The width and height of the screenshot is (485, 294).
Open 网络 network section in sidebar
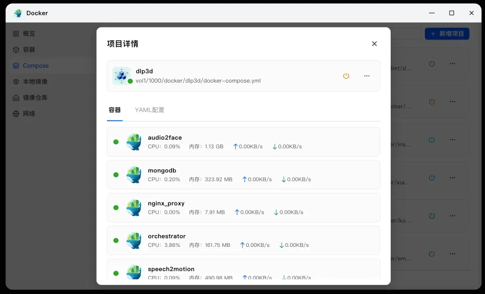point(29,114)
